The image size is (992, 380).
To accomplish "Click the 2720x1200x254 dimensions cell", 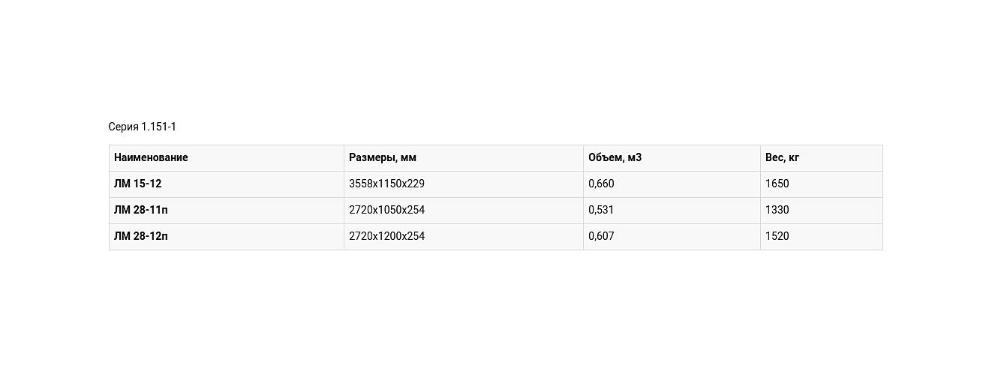I will pos(386,236).
